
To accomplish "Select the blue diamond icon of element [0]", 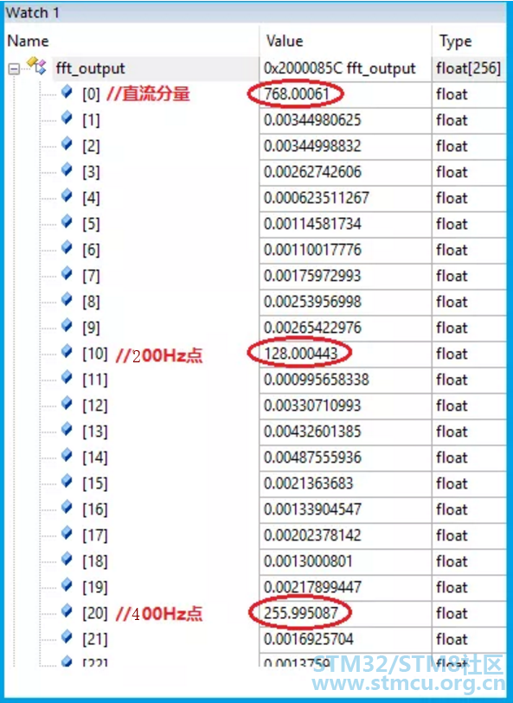I will point(67,93).
